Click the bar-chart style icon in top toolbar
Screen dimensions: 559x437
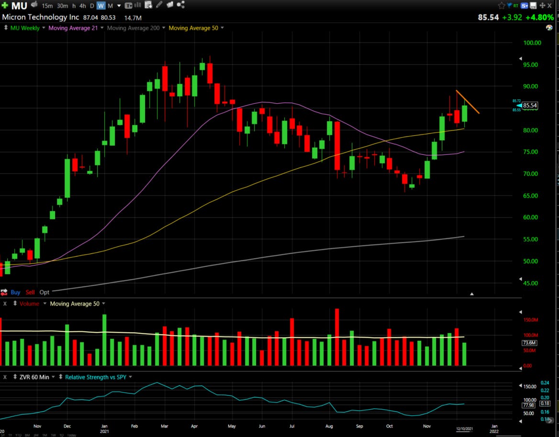coord(138,5)
